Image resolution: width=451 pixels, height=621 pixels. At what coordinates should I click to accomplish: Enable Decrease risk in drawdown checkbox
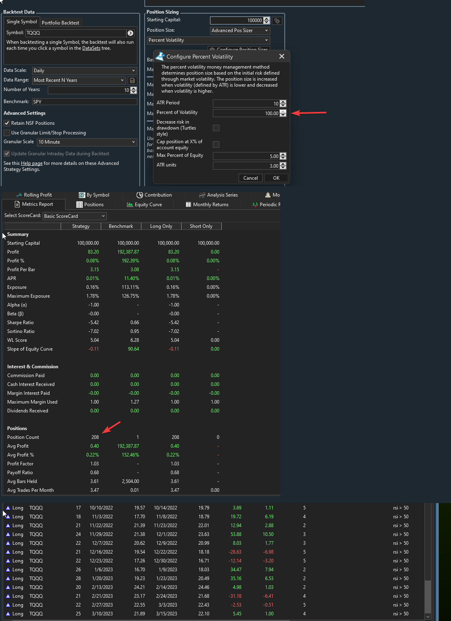point(216,128)
